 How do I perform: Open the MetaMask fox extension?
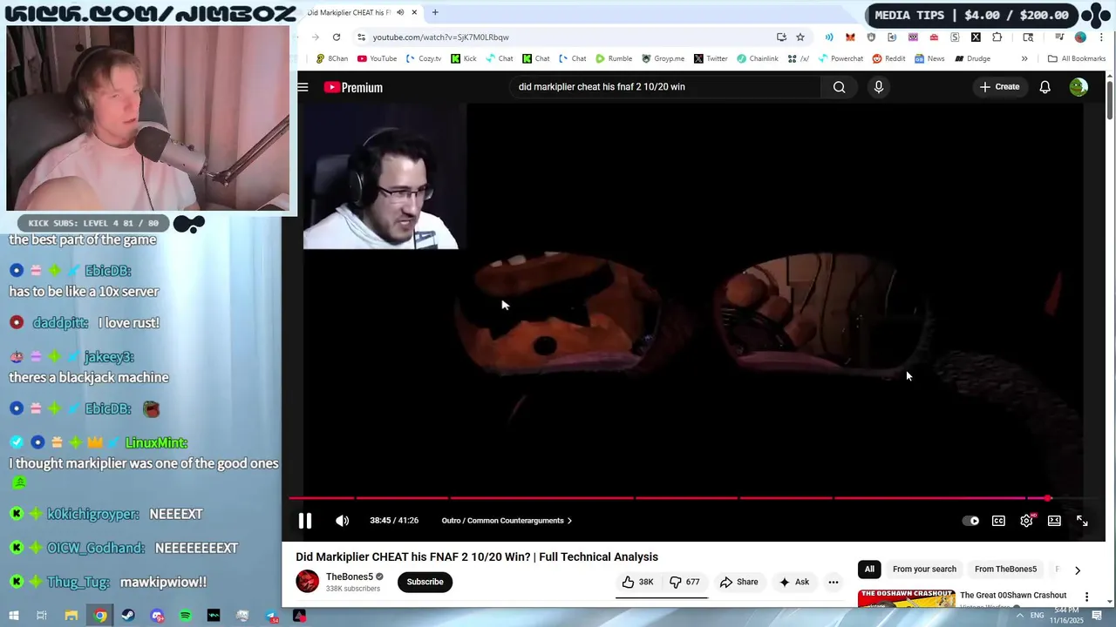(850, 37)
